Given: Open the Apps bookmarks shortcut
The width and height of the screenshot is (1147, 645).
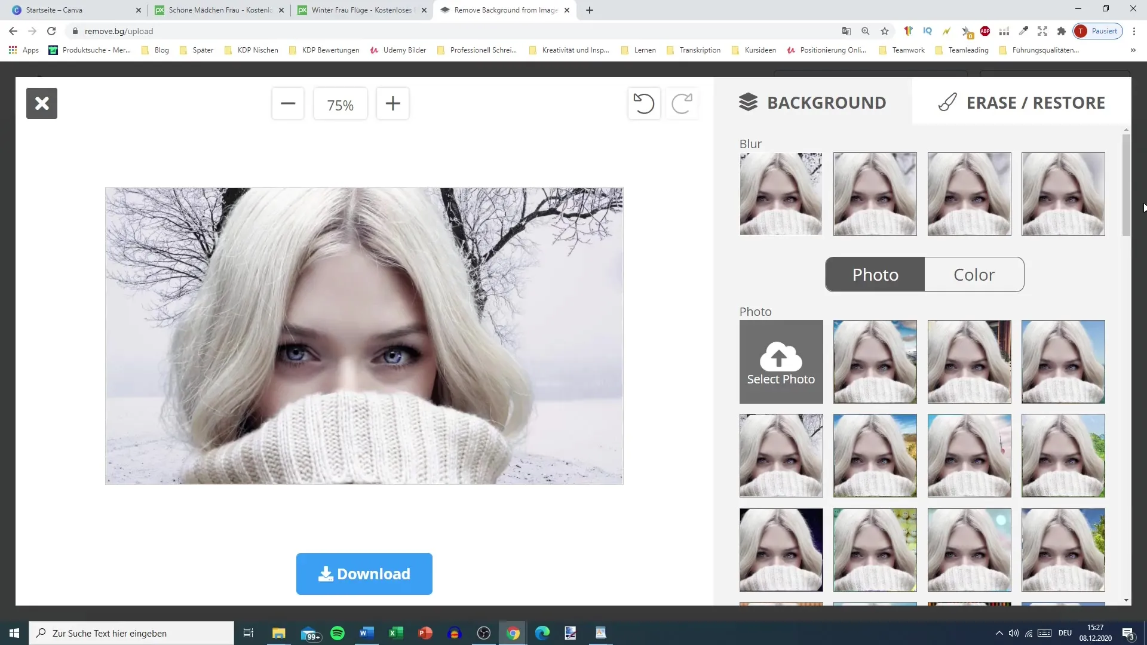Looking at the screenshot, I should click(x=24, y=50).
